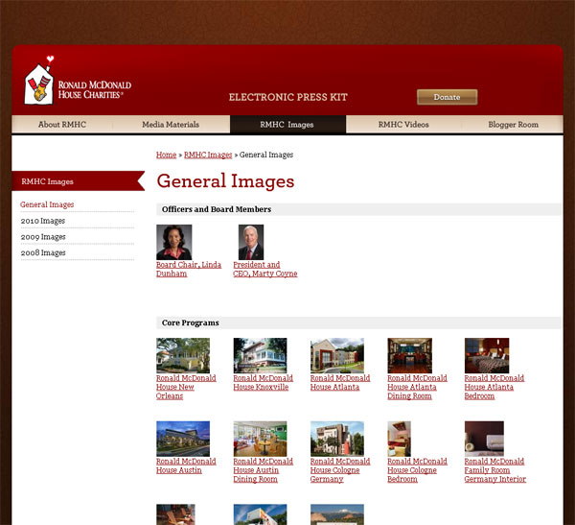Open the House Atlanta exterior thumbnail

pyautogui.click(x=337, y=356)
